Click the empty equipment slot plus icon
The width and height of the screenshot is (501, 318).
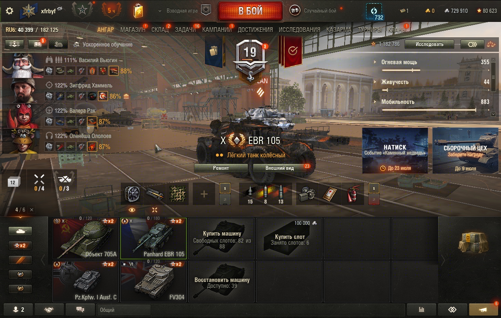coord(204,194)
